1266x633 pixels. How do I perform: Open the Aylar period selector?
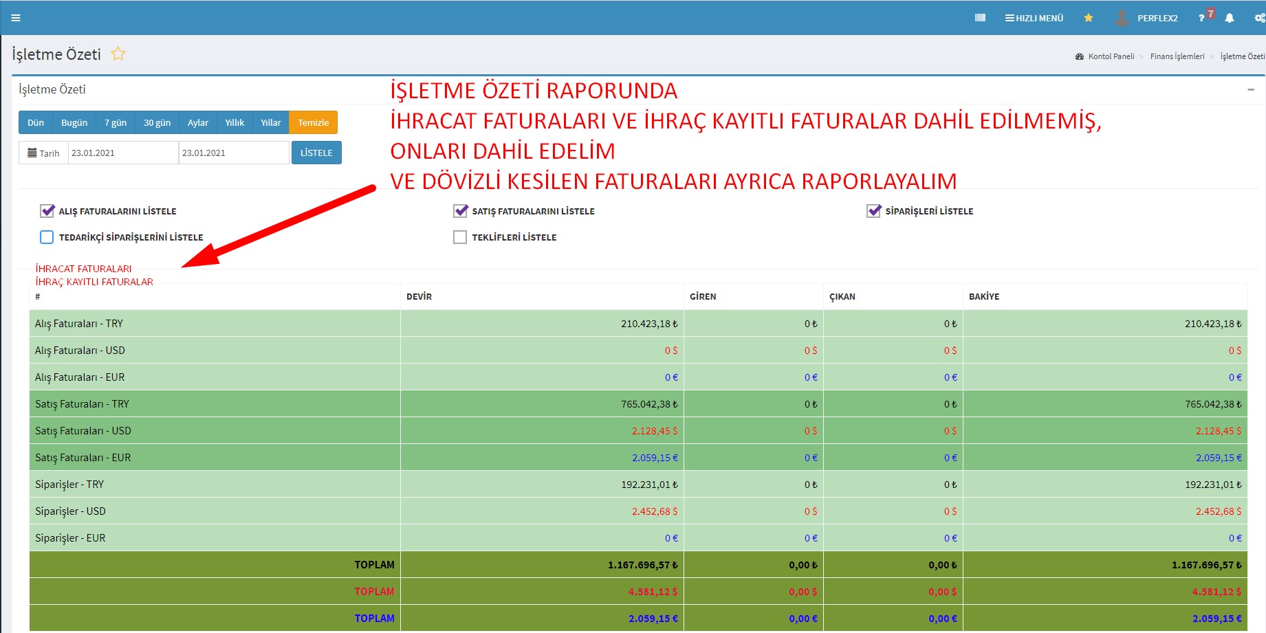197,122
